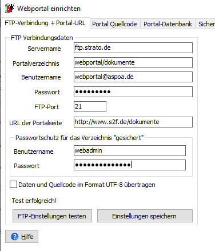Open the partially visible Sicher tab
Image resolution: width=215 pixels, height=251 pixels.
(x=206, y=24)
